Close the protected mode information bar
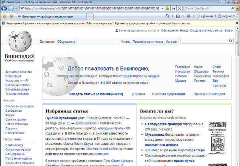Viewport: 240px width, 166px height. (236, 24)
